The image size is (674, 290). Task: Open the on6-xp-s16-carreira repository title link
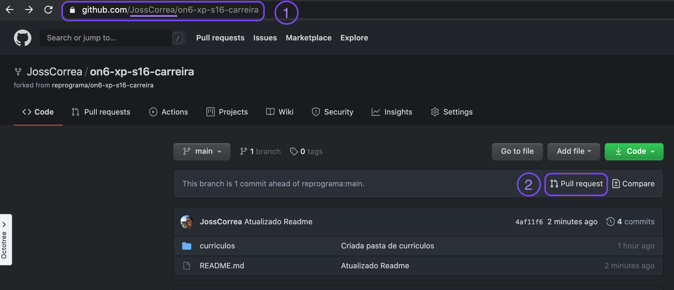[x=142, y=72]
